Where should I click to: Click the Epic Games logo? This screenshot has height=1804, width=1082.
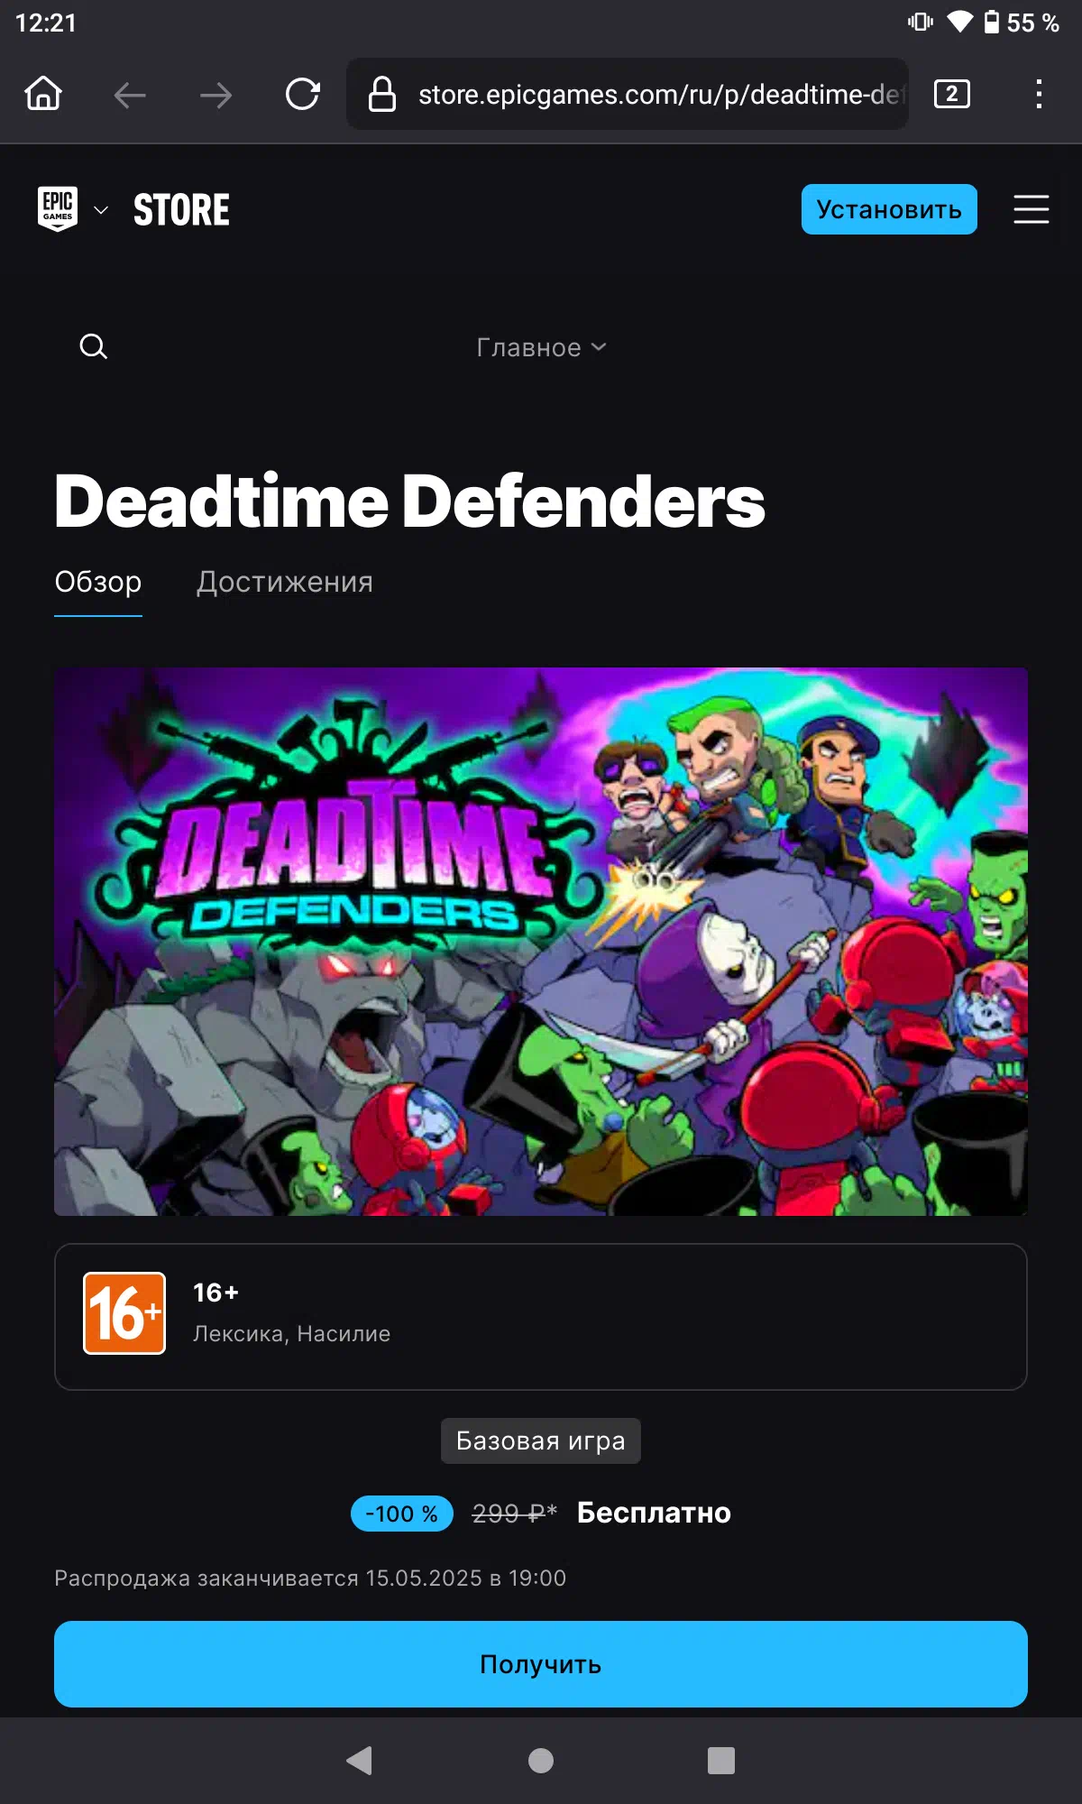pos(58,209)
